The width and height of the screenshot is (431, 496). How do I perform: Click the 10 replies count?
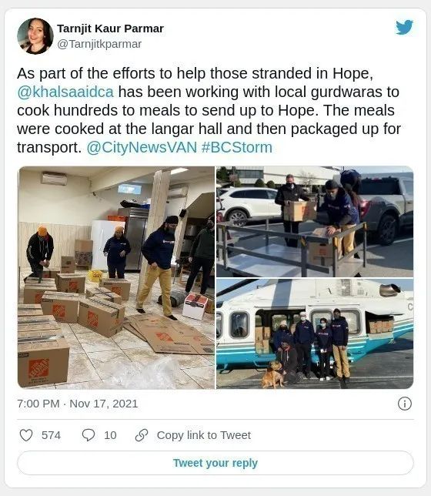110,435
